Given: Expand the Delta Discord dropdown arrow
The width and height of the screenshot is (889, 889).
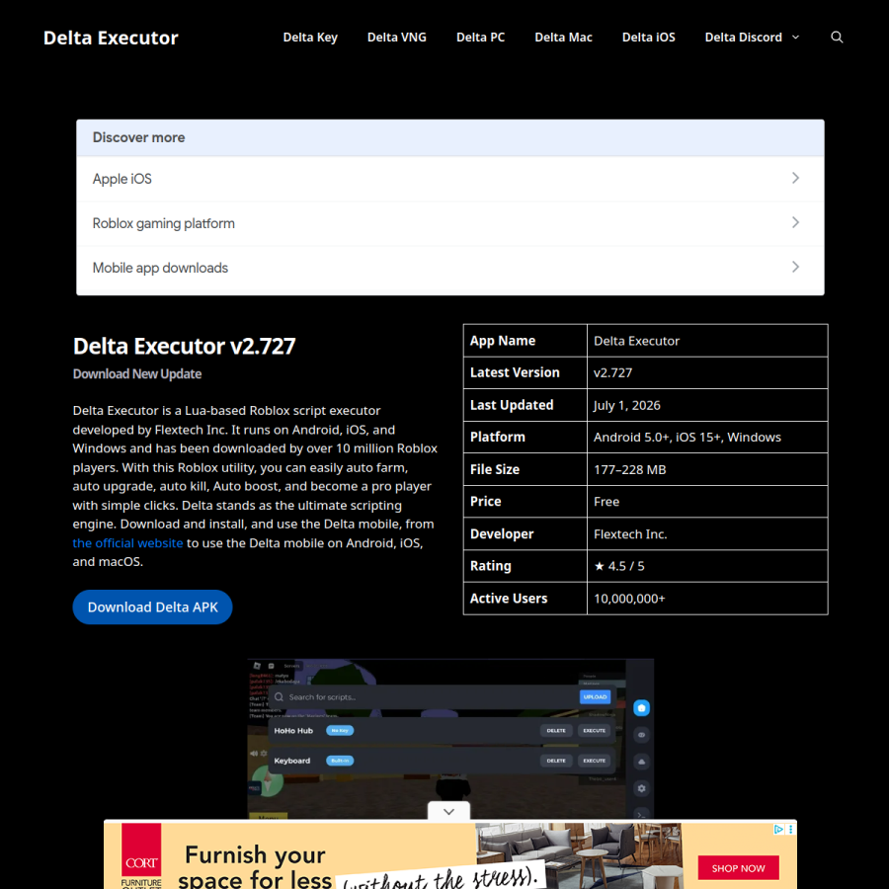Looking at the screenshot, I should [795, 38].
